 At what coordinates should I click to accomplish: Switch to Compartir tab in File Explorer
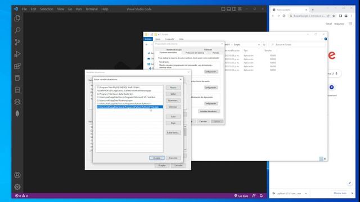point(169,39)
